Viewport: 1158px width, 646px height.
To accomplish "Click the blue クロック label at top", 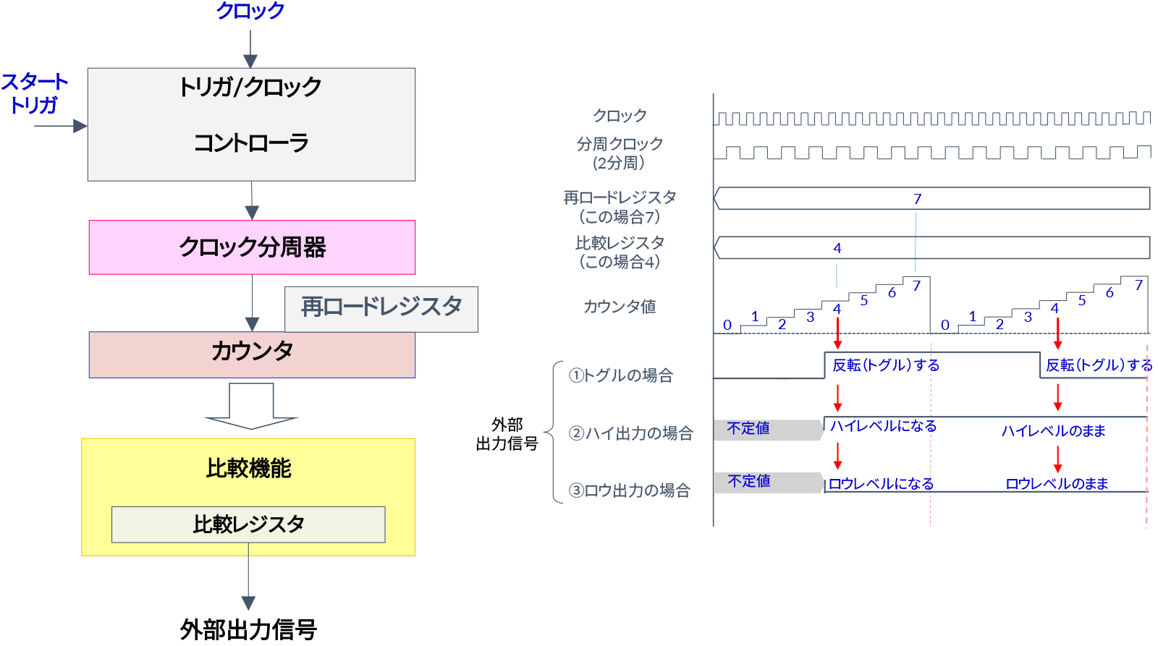I will click(x=250, y=11).
